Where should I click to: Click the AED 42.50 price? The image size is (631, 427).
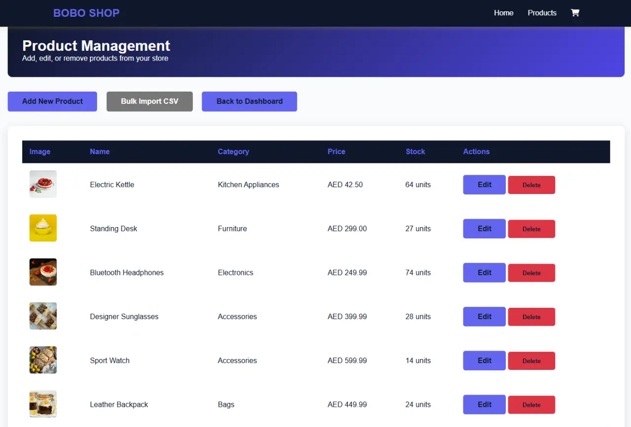point(345,185)
